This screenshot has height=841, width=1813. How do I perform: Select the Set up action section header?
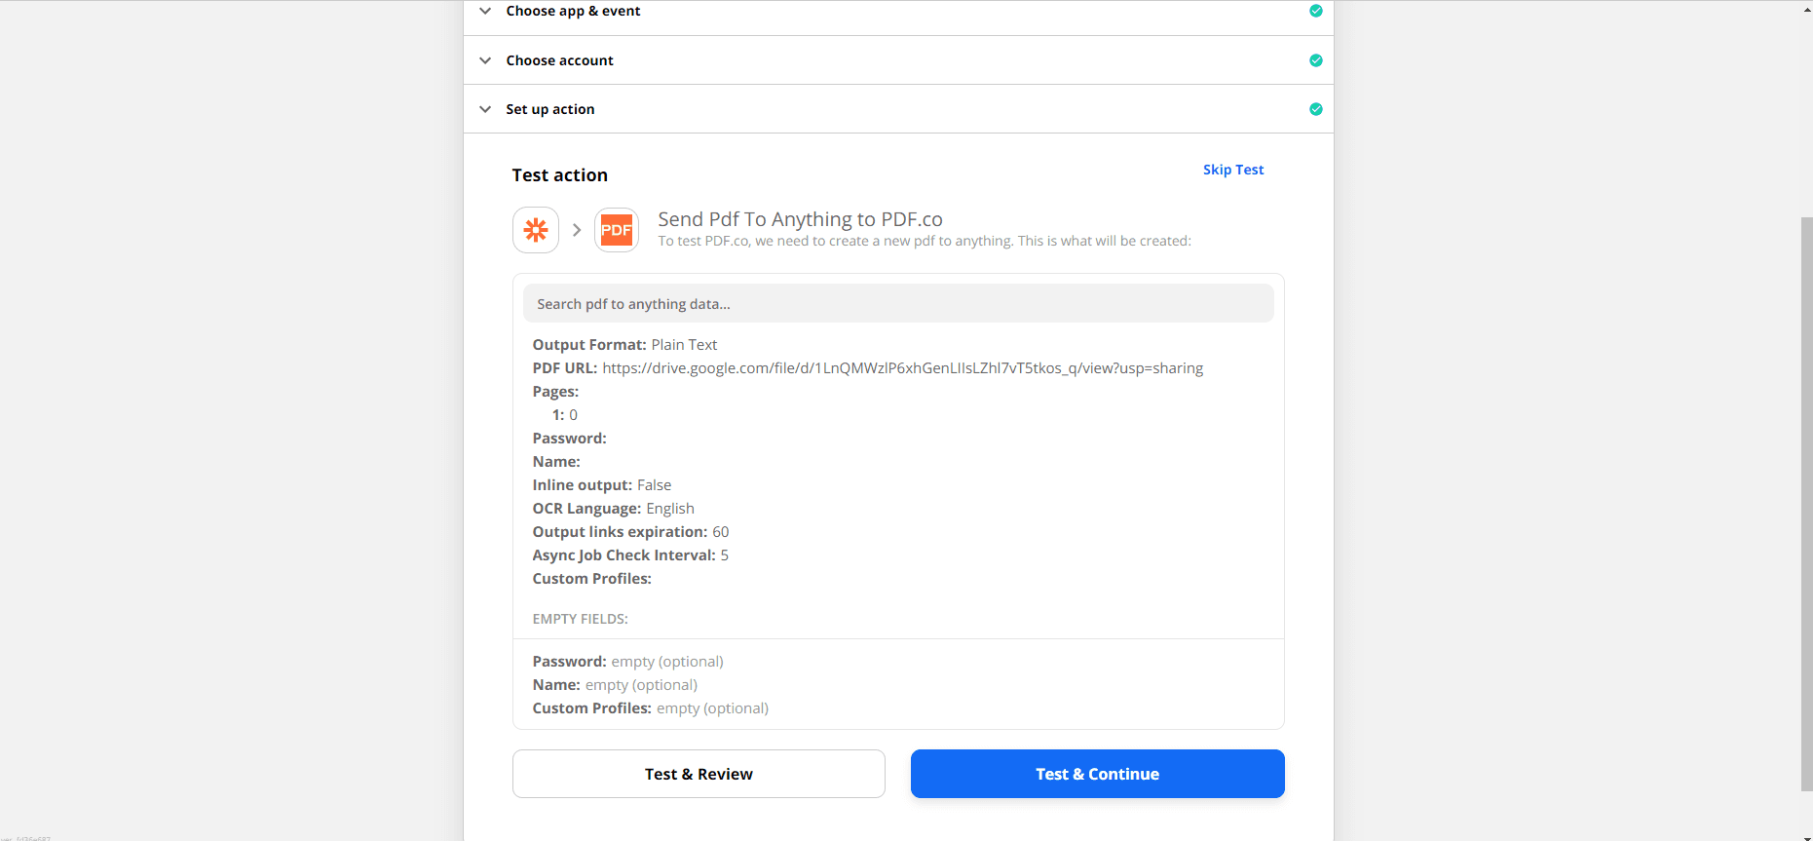tap(549, 108)
